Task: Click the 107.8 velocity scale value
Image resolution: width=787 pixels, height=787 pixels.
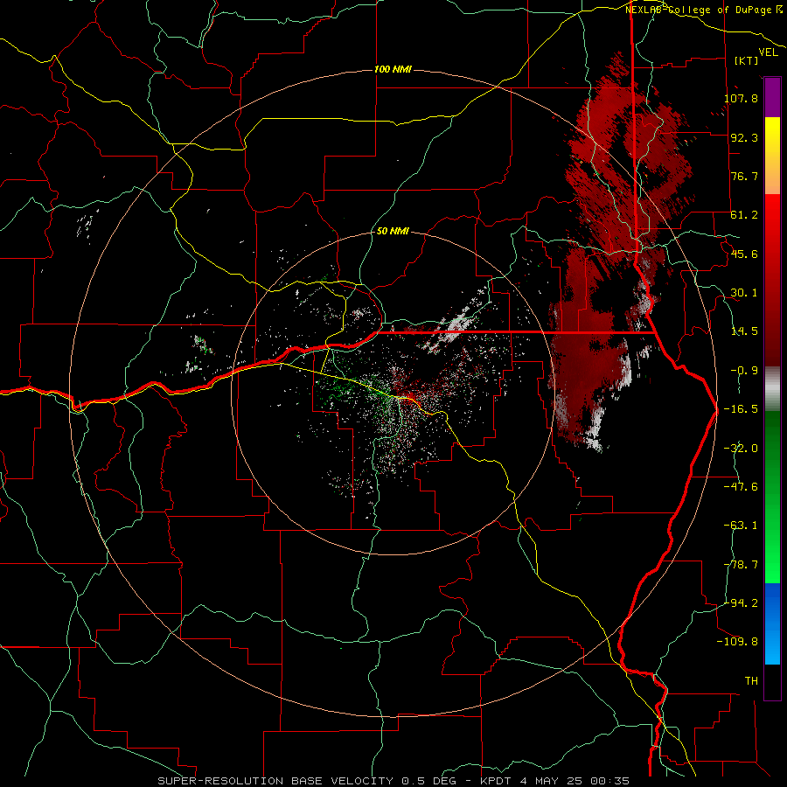Action: pos(741,98)
